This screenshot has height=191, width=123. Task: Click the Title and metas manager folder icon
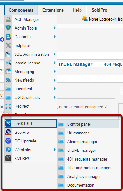61,168
